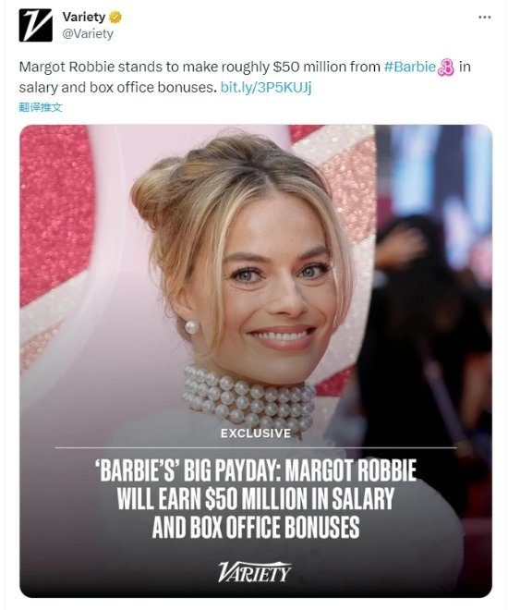The height and width of the screenshot is (610, 508).
Task: Open the three-dot more options menu
Action: [x=484, y=18]
